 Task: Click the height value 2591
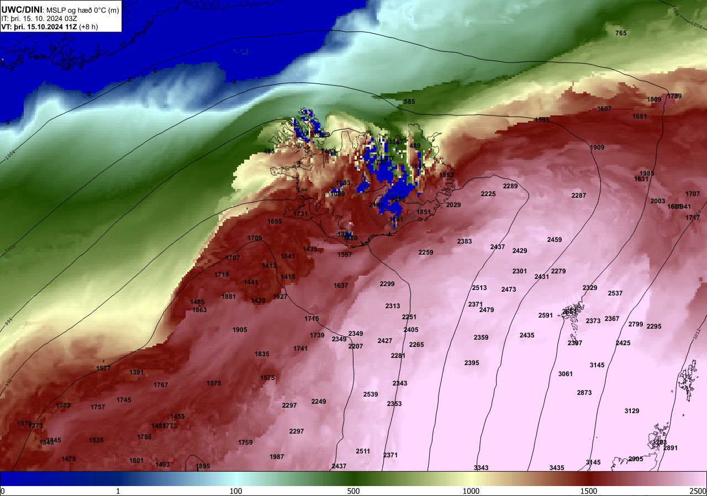click(546, 315)
